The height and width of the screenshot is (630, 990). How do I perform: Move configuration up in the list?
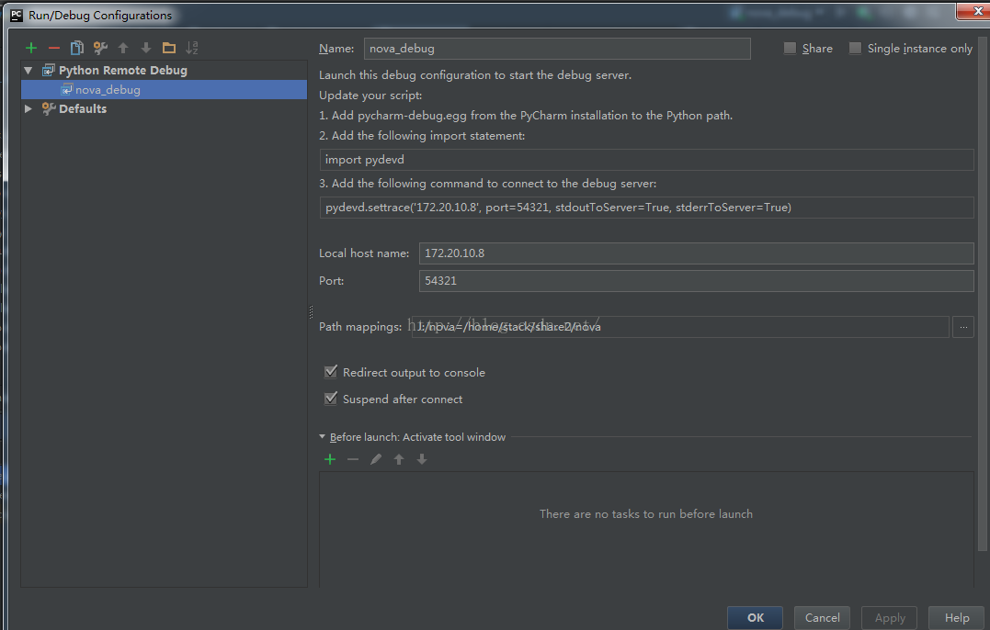pos(123,48)
